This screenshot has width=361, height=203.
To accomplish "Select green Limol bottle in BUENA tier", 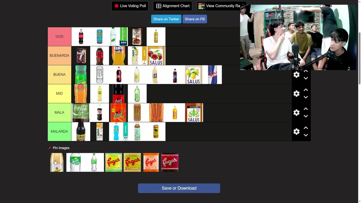I will click(81, 74).
